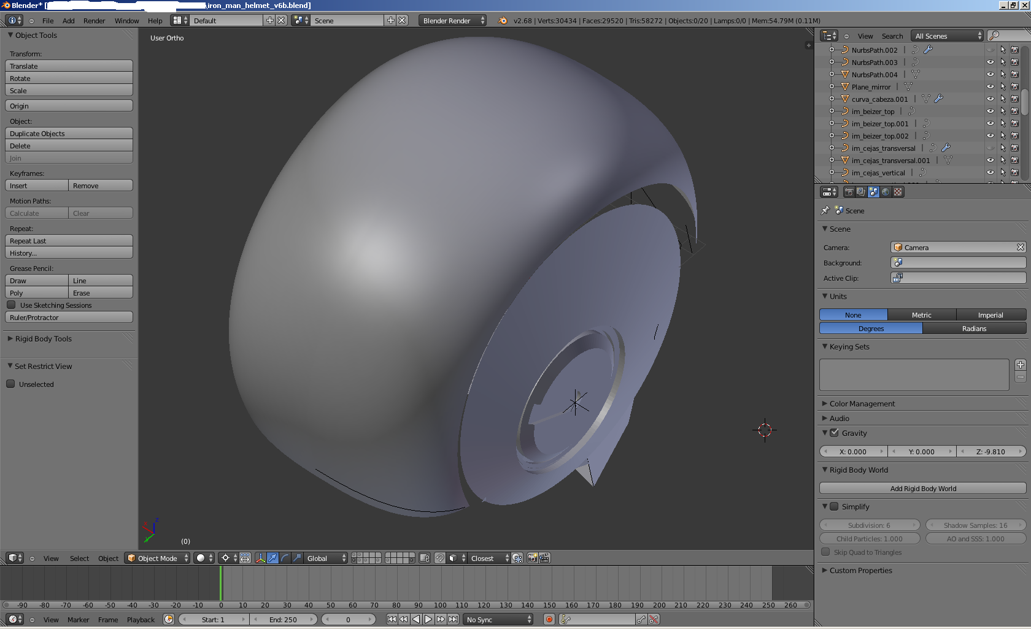Open the Object Mode dropdown

click(x=157, y=558)
